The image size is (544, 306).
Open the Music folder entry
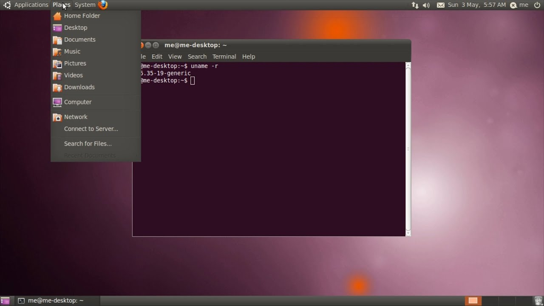click(x=96, y=51)
